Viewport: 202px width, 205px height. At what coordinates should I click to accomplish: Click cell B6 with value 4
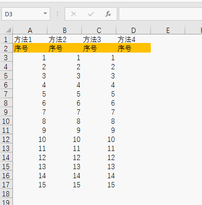pos(65,85)
